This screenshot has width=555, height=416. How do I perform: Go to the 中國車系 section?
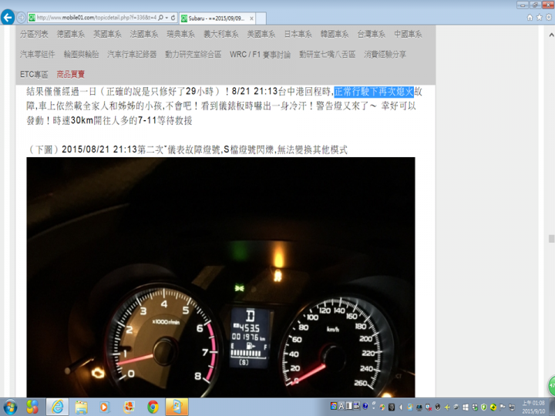coord(408,34)
